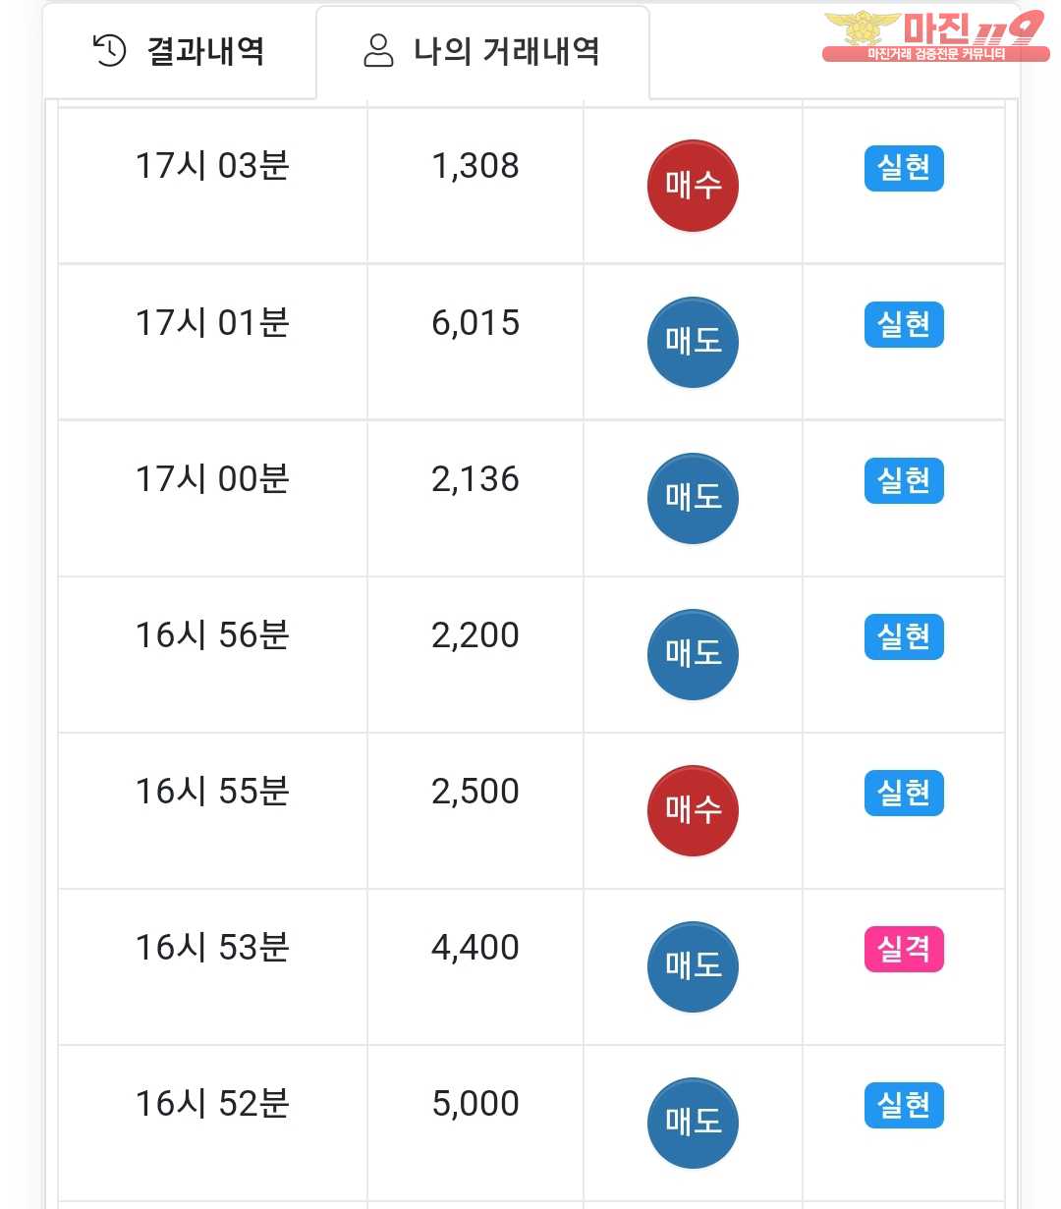Click 매도 badge at 16시 52분
Image resolution: width=1061 pixels, height=1209 pixels.
click(x=693, y=1123)
